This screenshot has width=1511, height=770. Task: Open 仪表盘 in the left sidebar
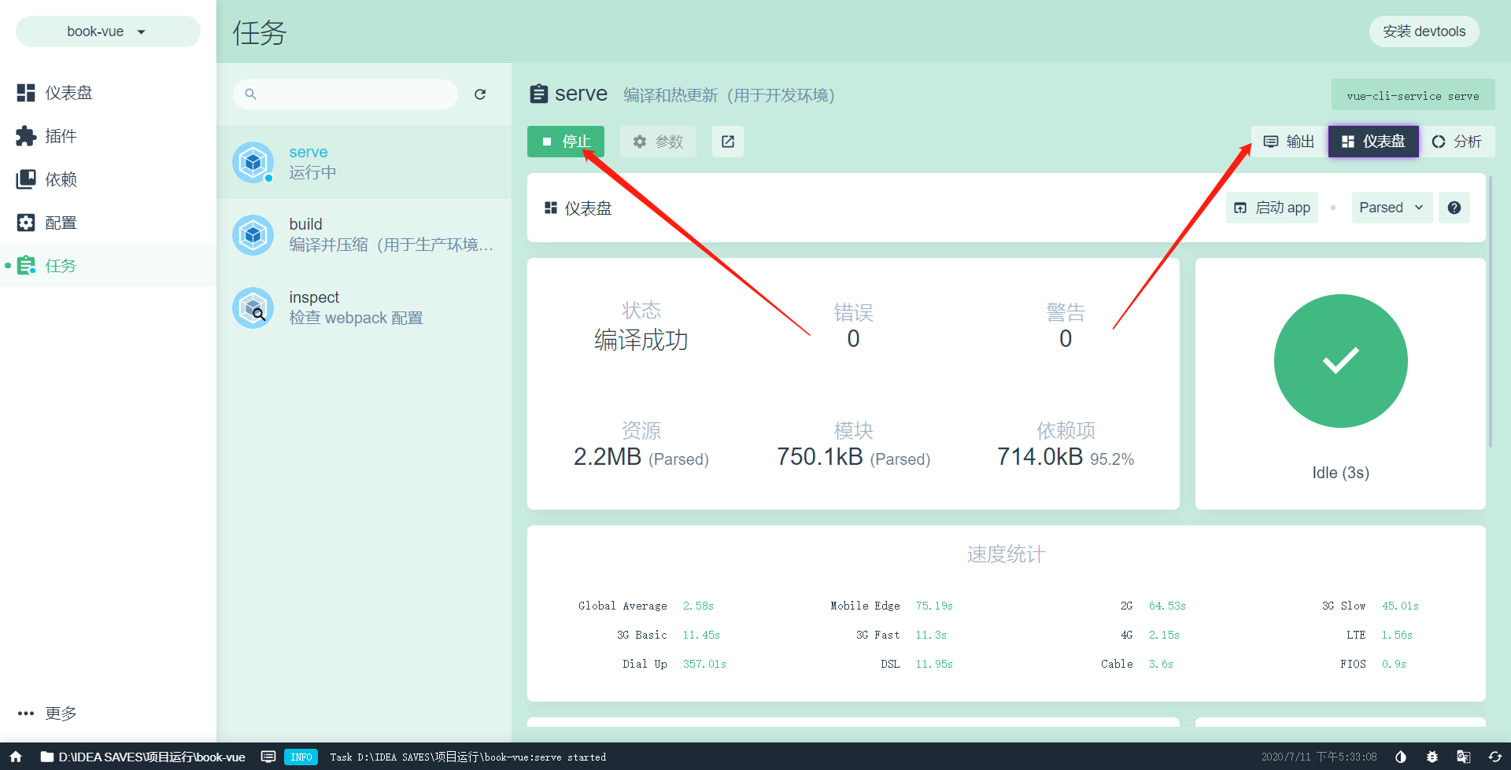[x=108, y=93]
